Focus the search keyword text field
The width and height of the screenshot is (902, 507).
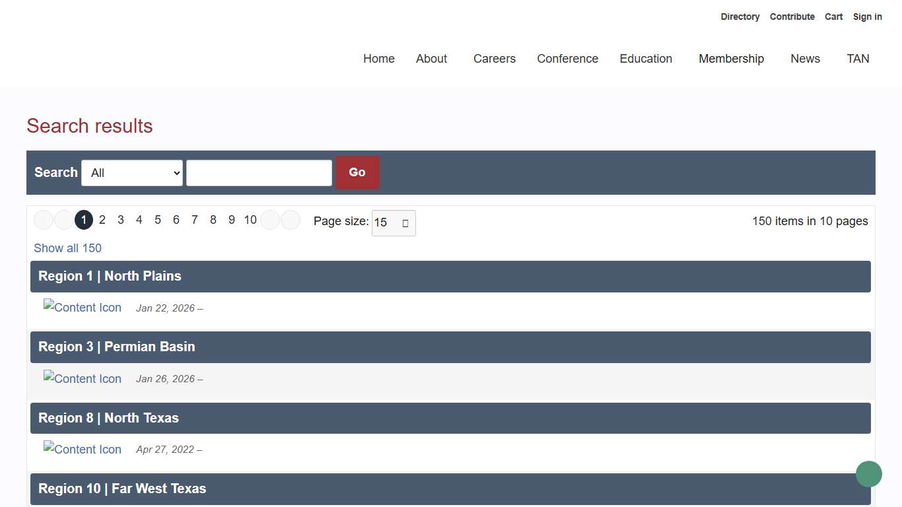tap(259, 173)
